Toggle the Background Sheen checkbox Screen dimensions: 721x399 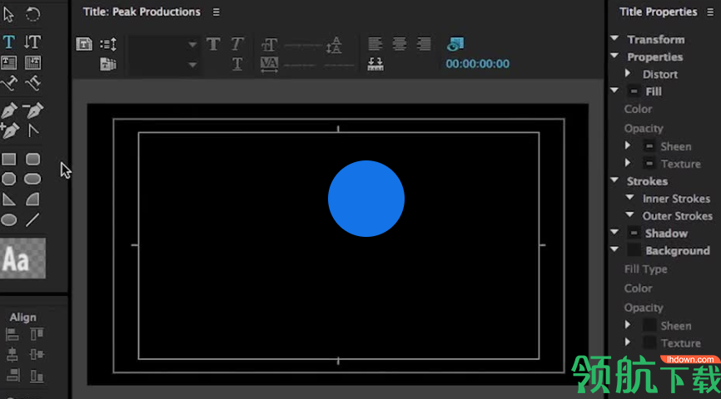point(649,326)
